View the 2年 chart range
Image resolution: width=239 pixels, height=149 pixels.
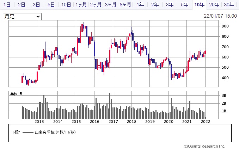click(x=155, y=5)
